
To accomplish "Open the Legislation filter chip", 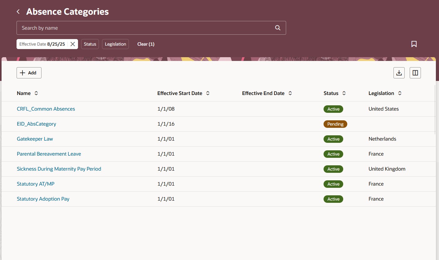I will tap(115, 44).
